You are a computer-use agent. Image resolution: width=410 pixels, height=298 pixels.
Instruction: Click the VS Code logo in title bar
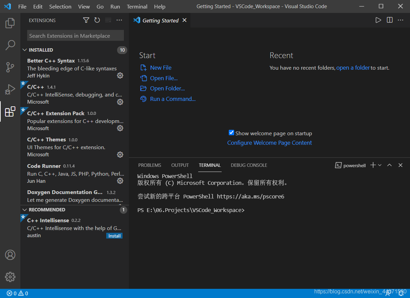[7, 6]
